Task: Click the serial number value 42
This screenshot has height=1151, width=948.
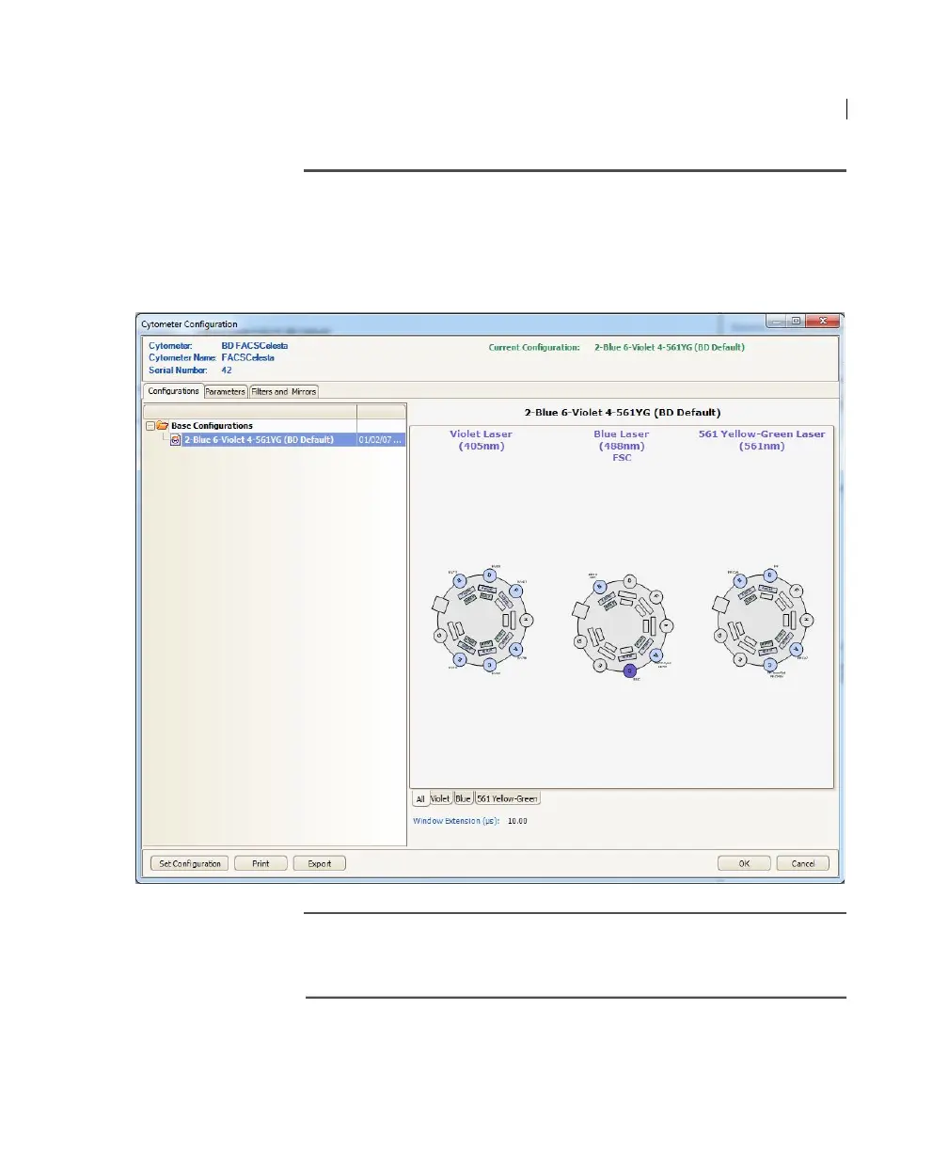Action: [x=227, y=370]
